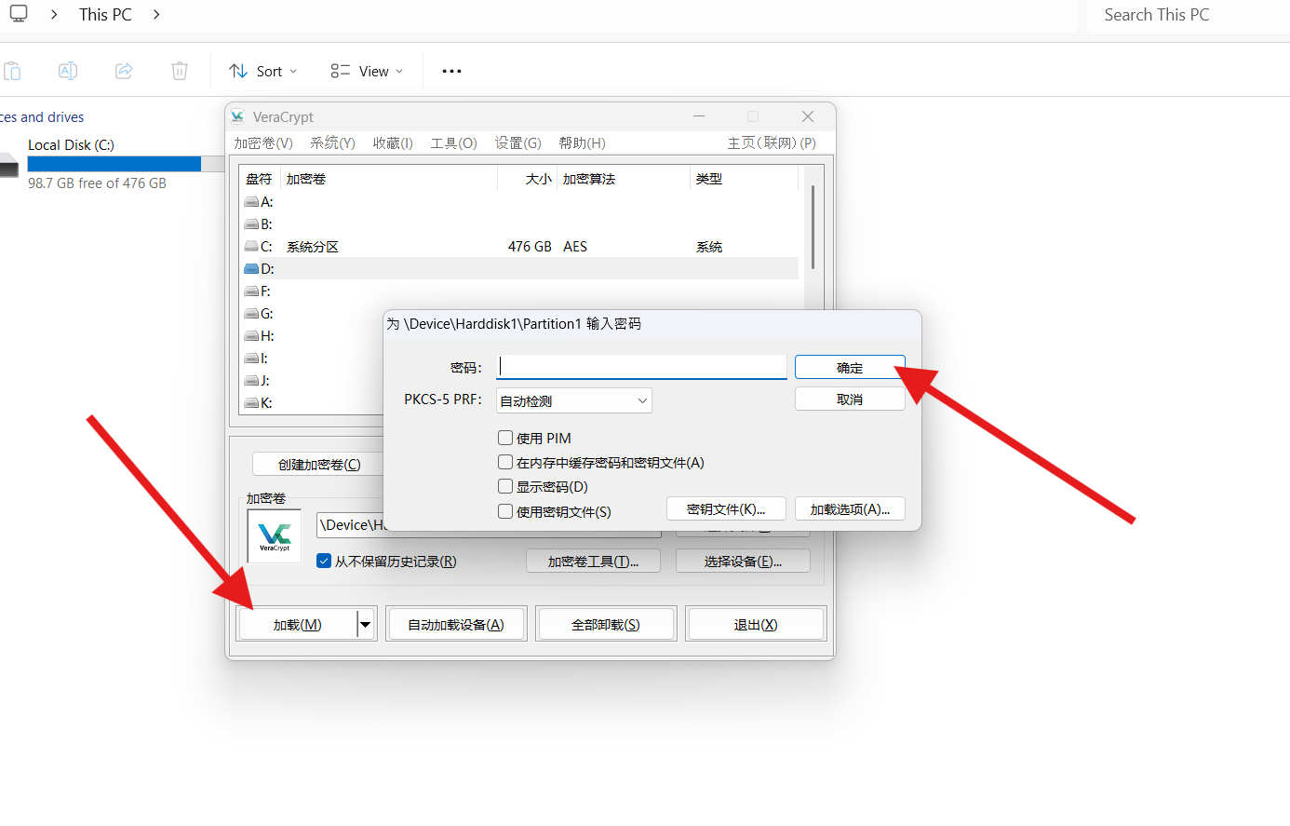Viewport: 1290px width, 826px height.
Task: Click 全部卸载(S) button
Action: [x=606, y=624]
